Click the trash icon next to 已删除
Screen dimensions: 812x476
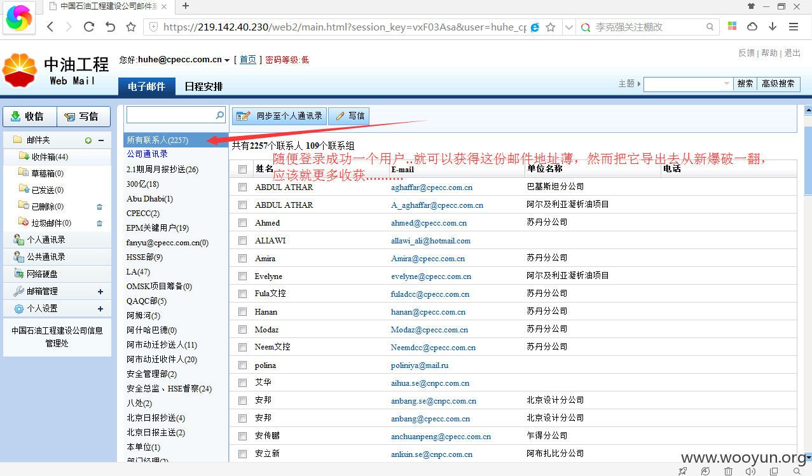(99, 207)
